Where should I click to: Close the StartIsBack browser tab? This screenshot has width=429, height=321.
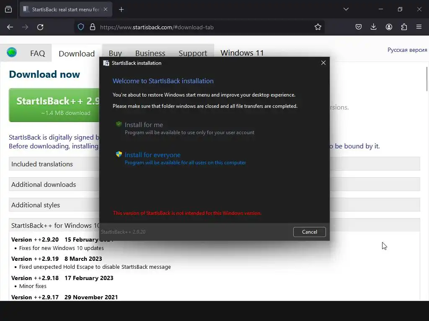[106, 9]
